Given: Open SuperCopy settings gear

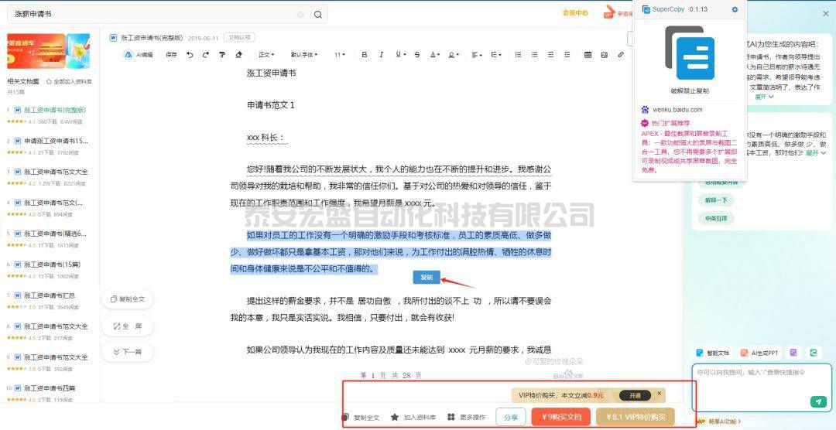Looking at the screenshot, I should click(x=735, y=9).
